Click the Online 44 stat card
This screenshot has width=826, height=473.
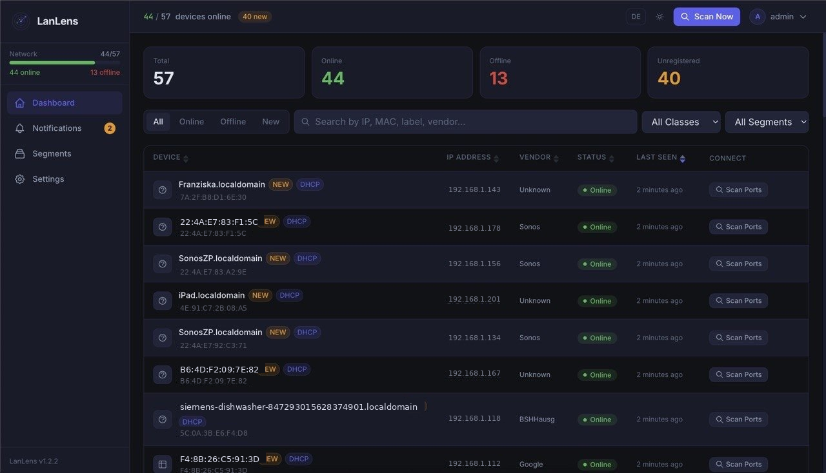click(392, 72)
